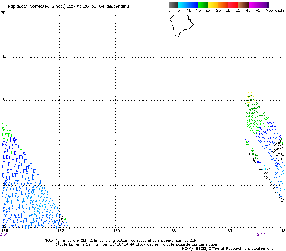
Task: Select the cyan-blue 5-15 knots legend segment
Action: click(188, 5)
